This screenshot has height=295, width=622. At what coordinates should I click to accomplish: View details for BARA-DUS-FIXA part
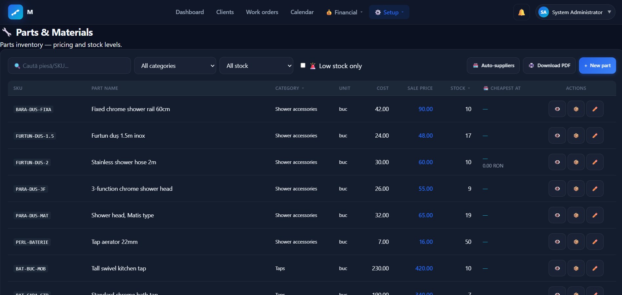557,109
